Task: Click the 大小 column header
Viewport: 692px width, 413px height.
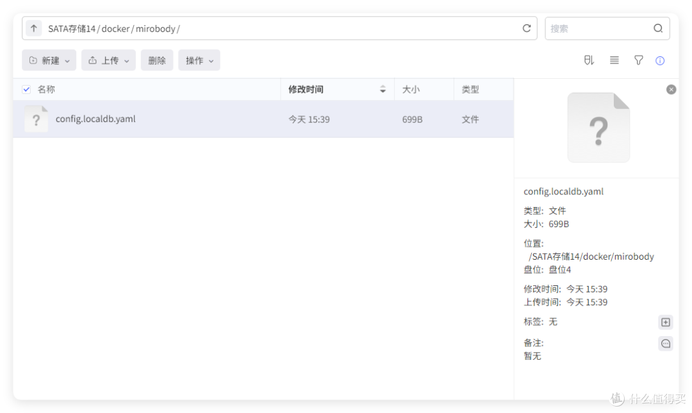Action: pyautogui.click(x=411, y=89)
